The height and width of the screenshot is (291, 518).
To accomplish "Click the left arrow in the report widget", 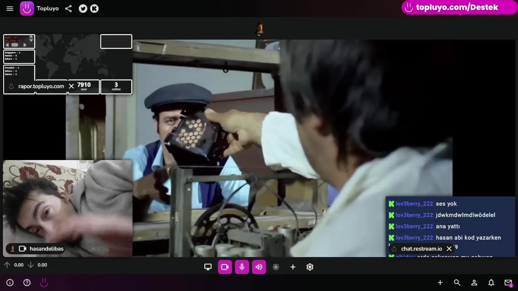I will [7, 45].
